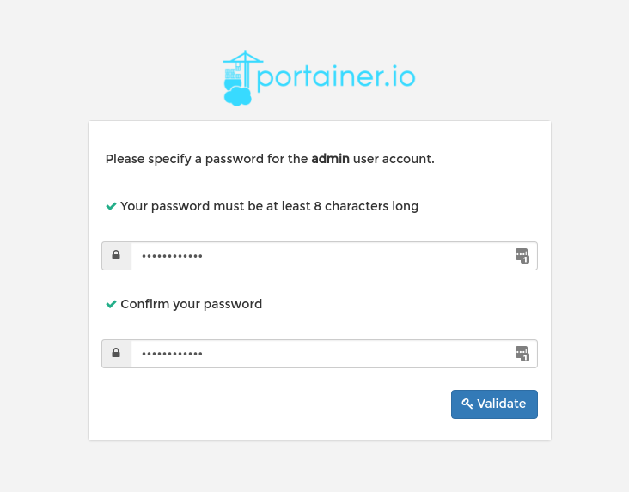Click the "Confirm your password" label
This screenshot has height=492, width=629.
point(191,304)
